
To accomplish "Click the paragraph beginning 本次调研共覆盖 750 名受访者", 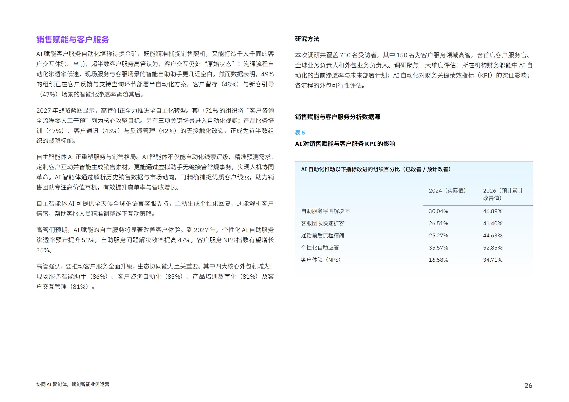I will click(414, 70).
